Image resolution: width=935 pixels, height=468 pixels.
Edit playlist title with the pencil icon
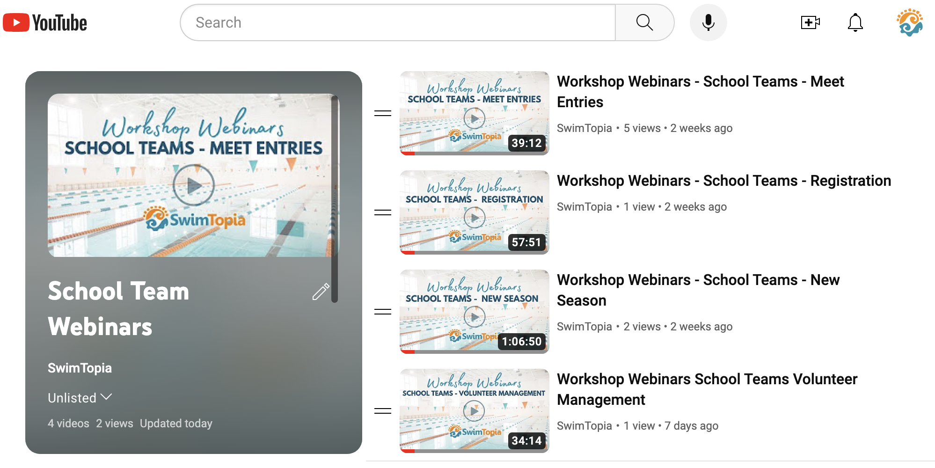(x=321, y=292)
